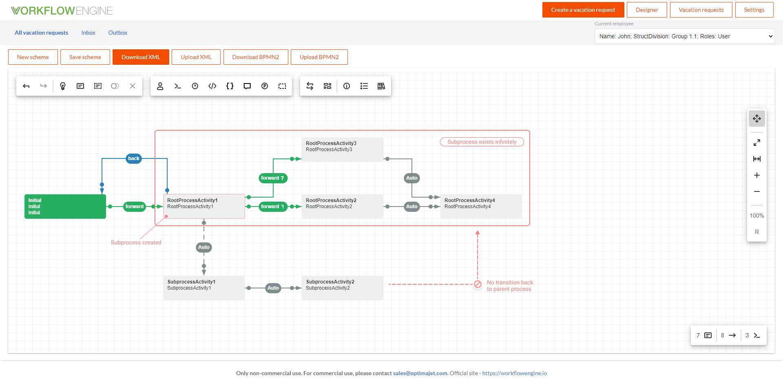Click the lightbulb icon in the toolbar

63,86
